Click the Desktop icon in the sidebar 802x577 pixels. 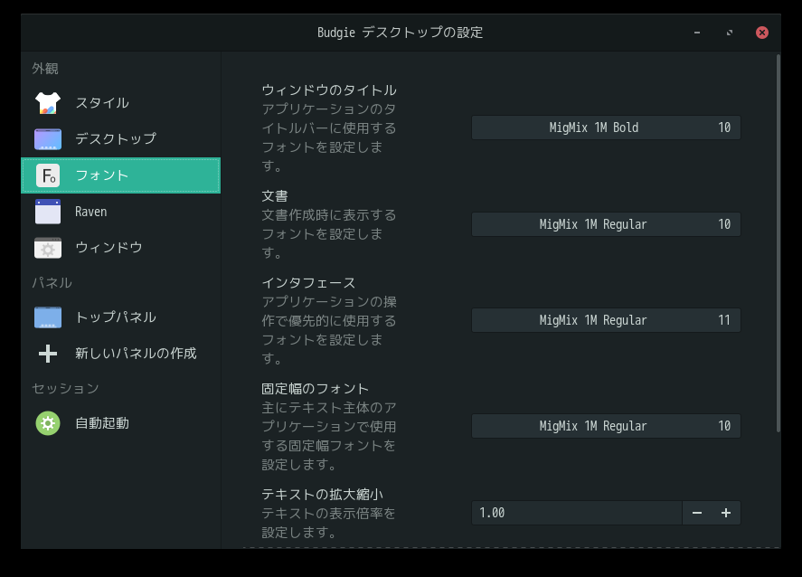coord(48,139)
